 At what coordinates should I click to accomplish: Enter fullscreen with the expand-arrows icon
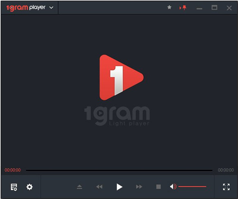point(226,187)
